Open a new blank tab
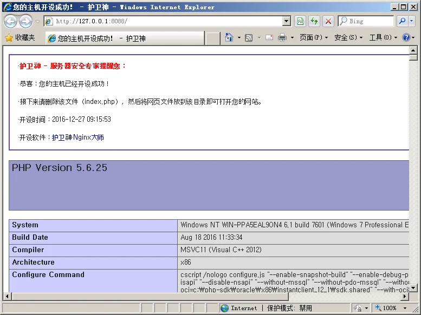This screenshot has height=315, width=421. click(x=212, y=38)
